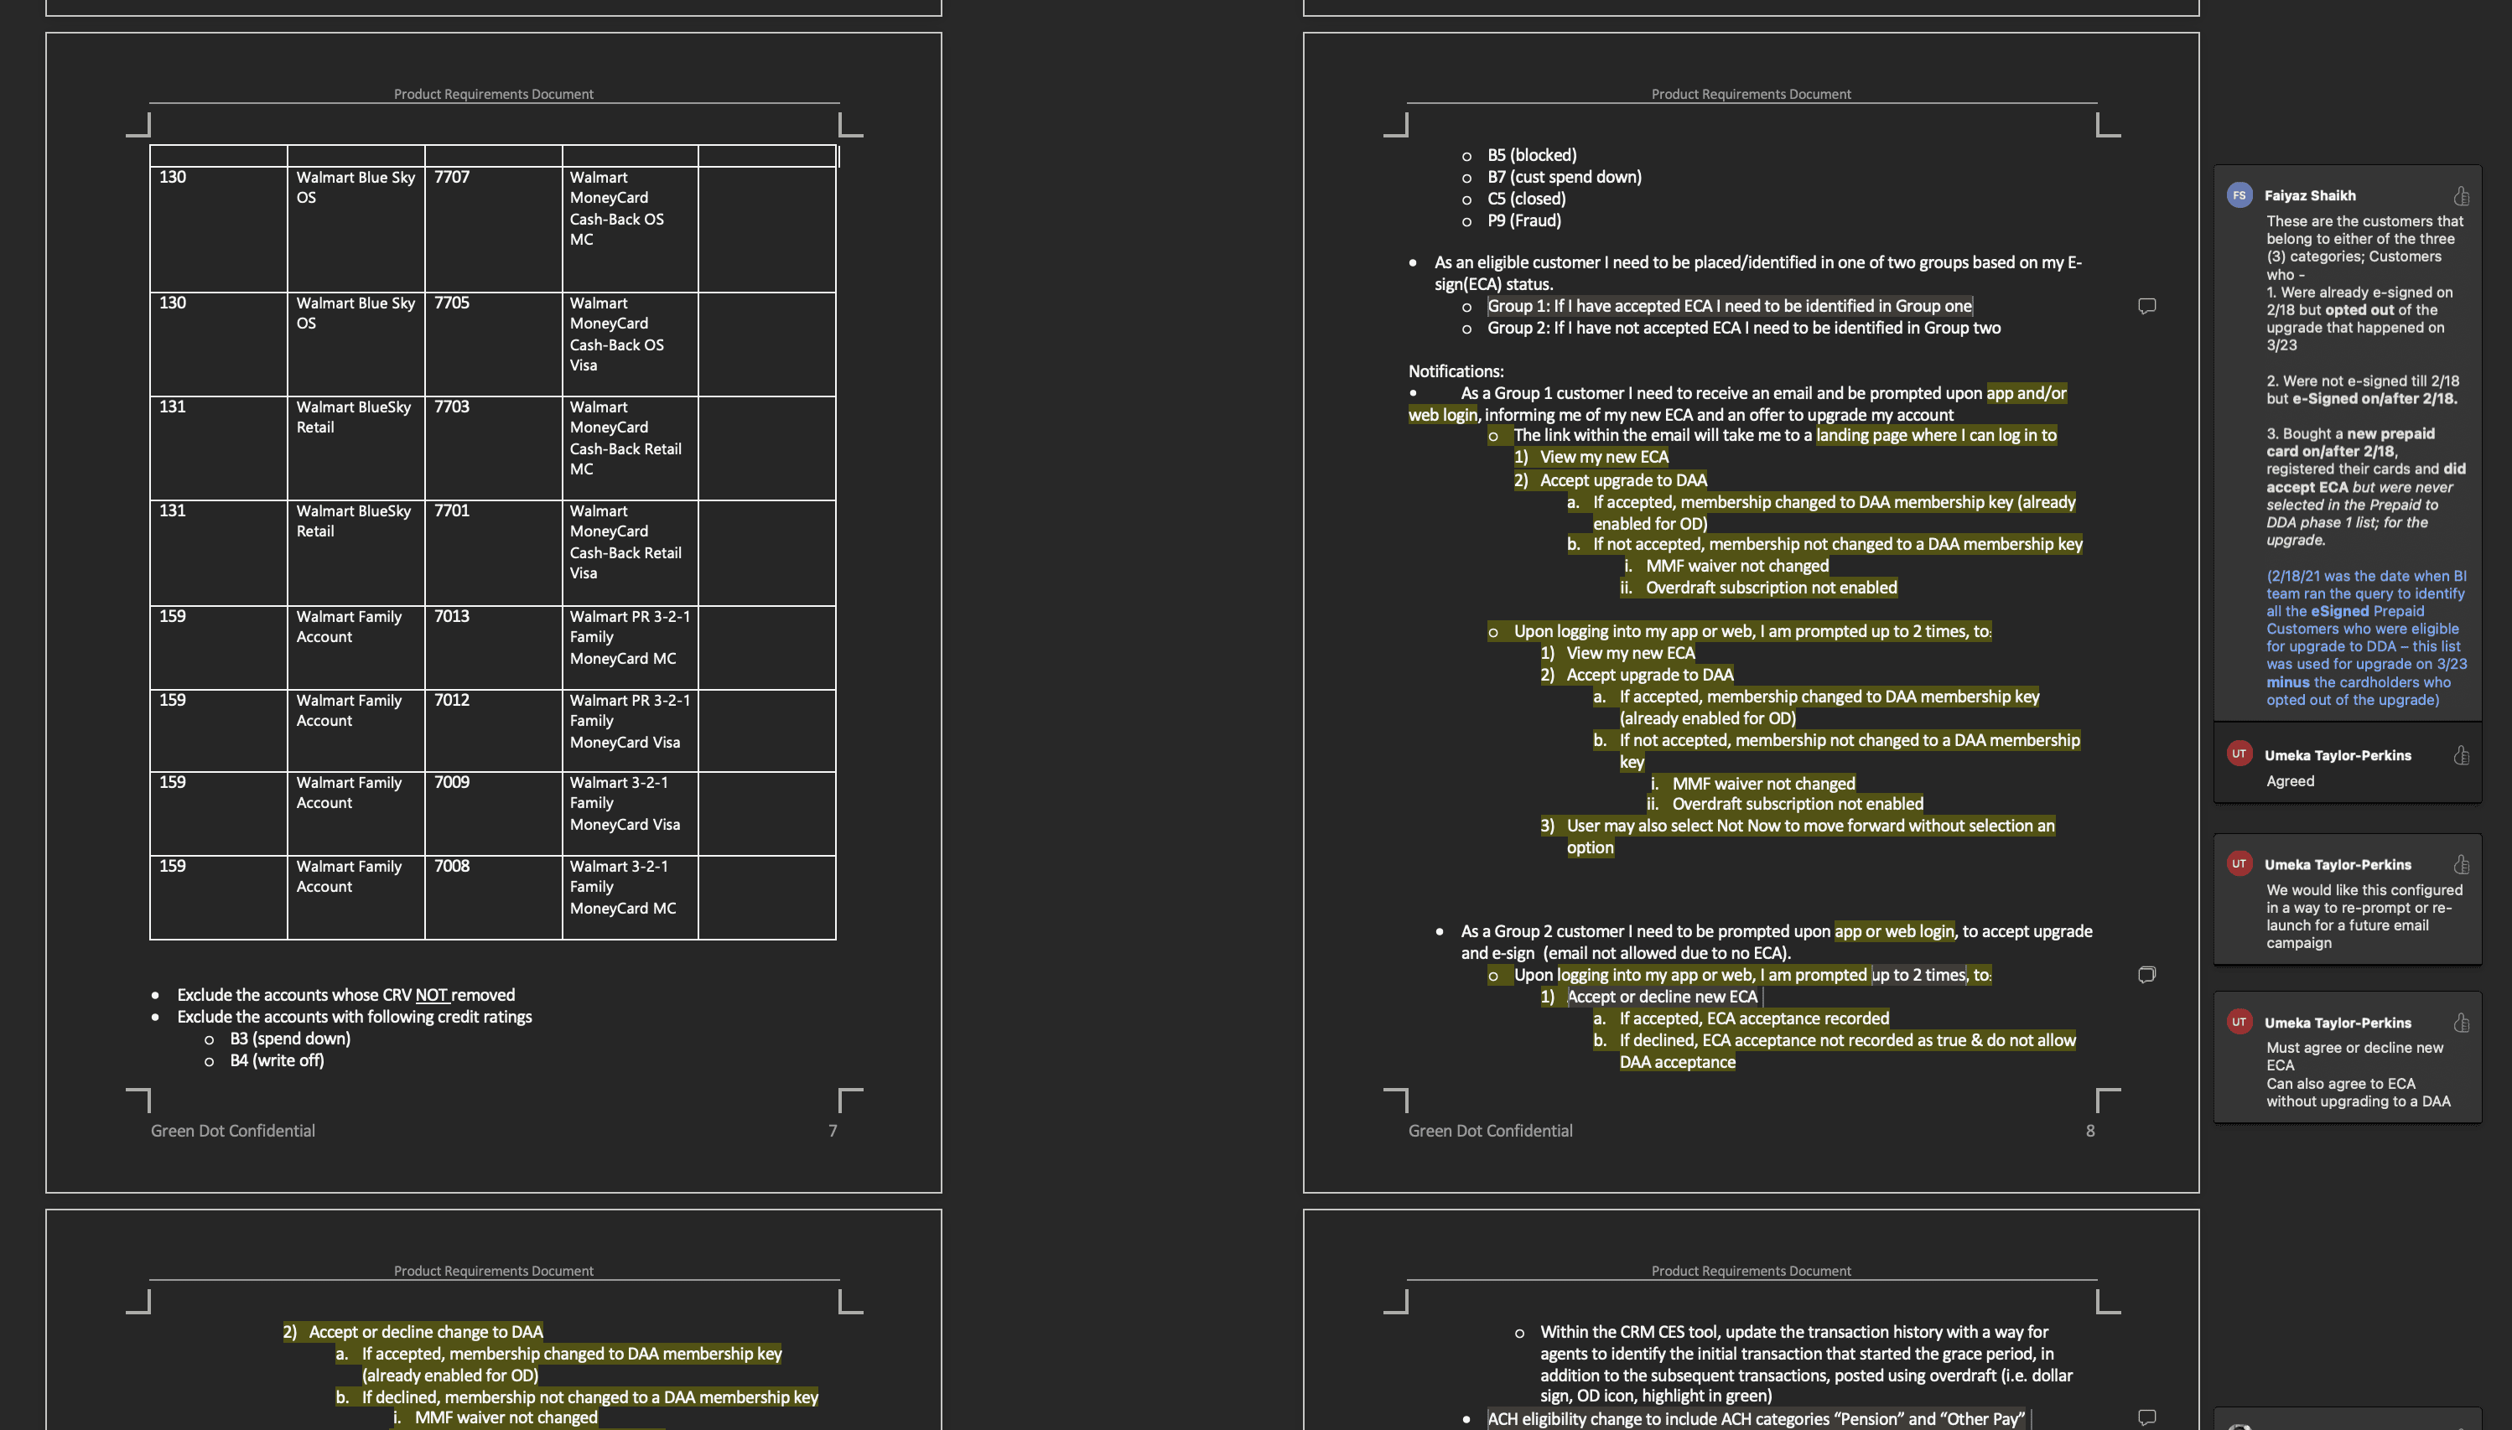Like the 'Agreed' reply by Umeka
Image resolution: width=2512 pixels, height=1430 pixels.
pos(2461,755)
